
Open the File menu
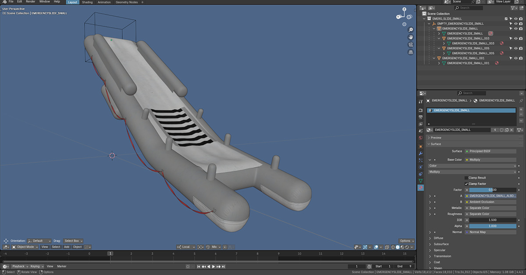11,2
